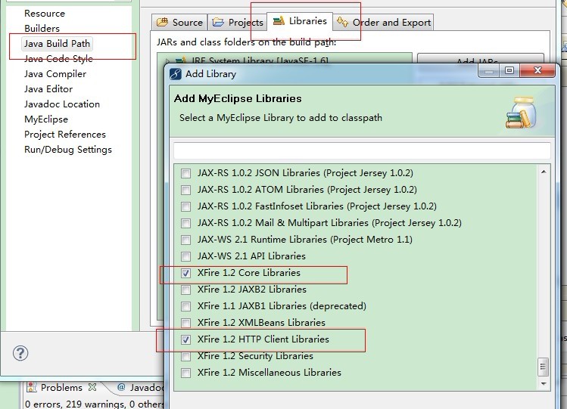Click library list scrollbar up arrow
The image size is (567, 409).
(x=544, y=172)
